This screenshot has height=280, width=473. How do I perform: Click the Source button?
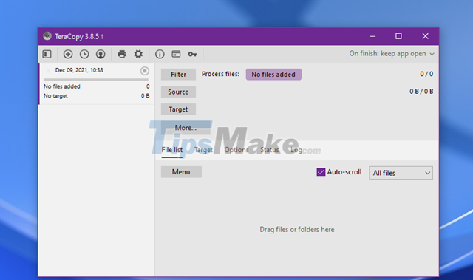tap(178, 92)
